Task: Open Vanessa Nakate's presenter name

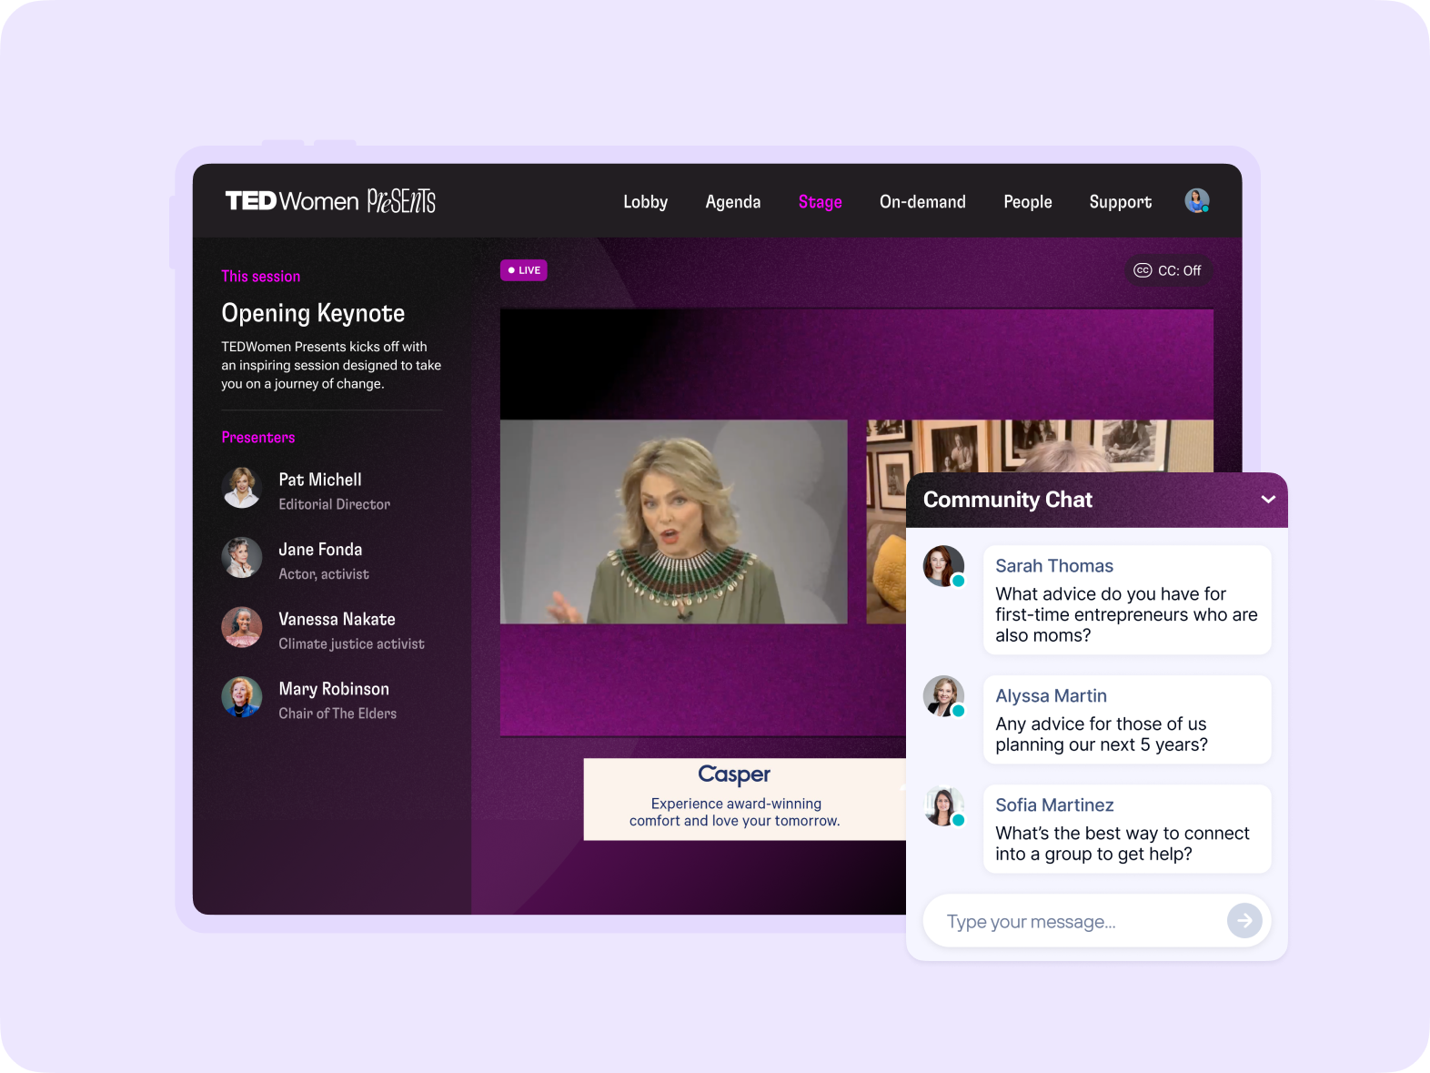Action: point(337,620)
